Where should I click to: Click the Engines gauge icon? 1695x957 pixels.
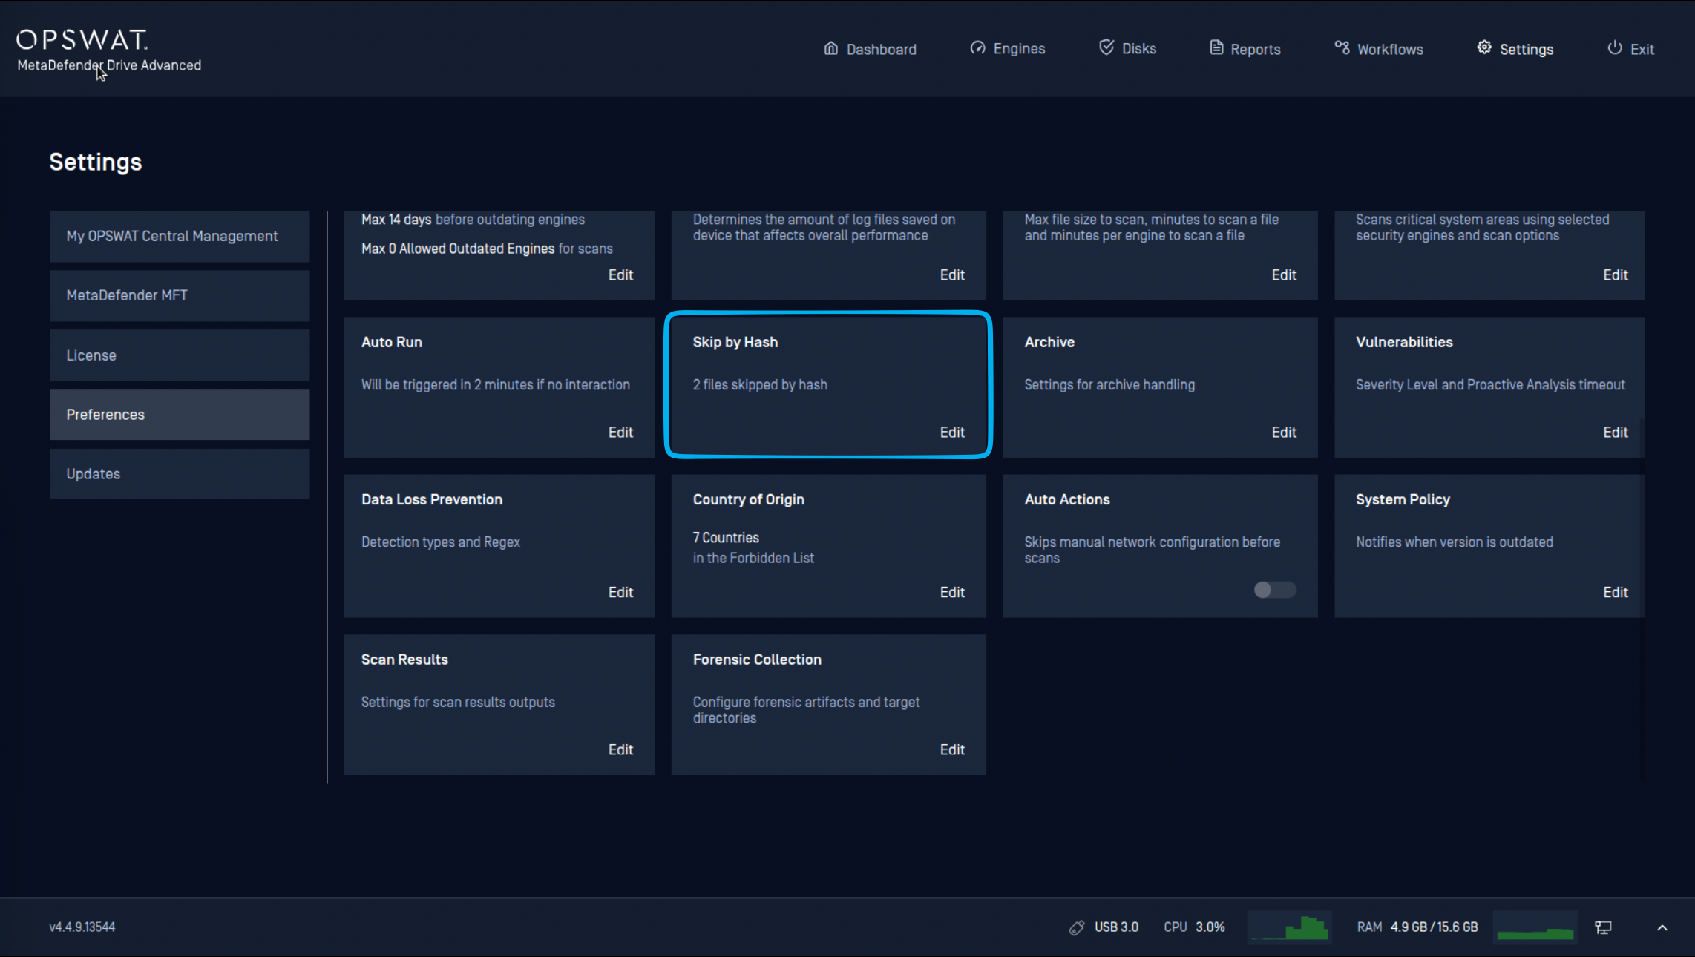pos(977,48)
